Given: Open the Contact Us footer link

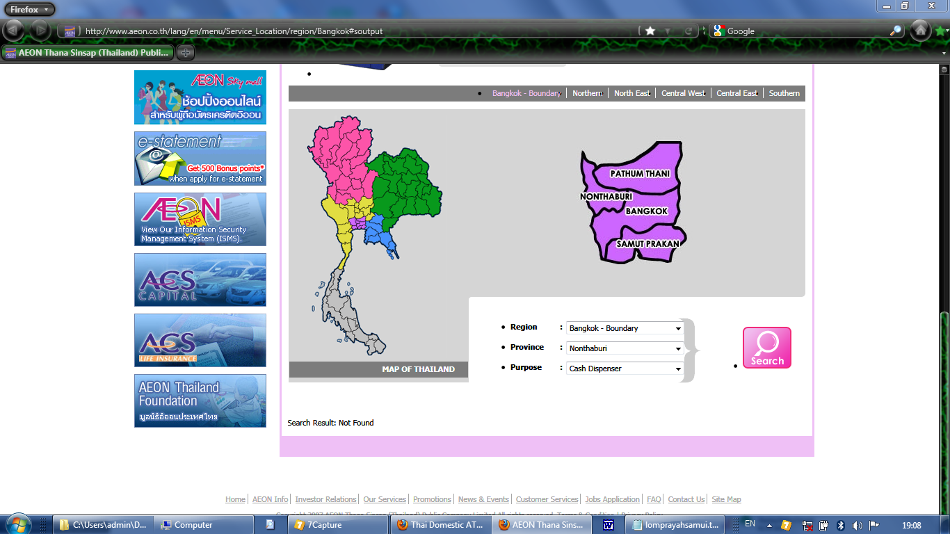Looking at the screenshot, I should coord(686,499).
